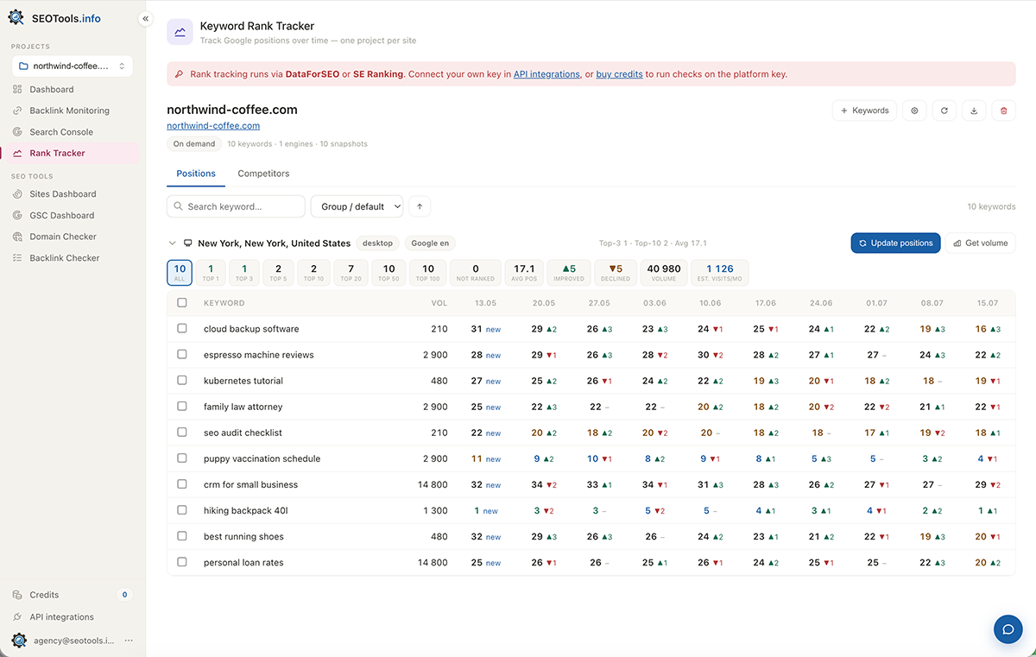
Task: Click the key icon in the alert banner
Action: 179,74
